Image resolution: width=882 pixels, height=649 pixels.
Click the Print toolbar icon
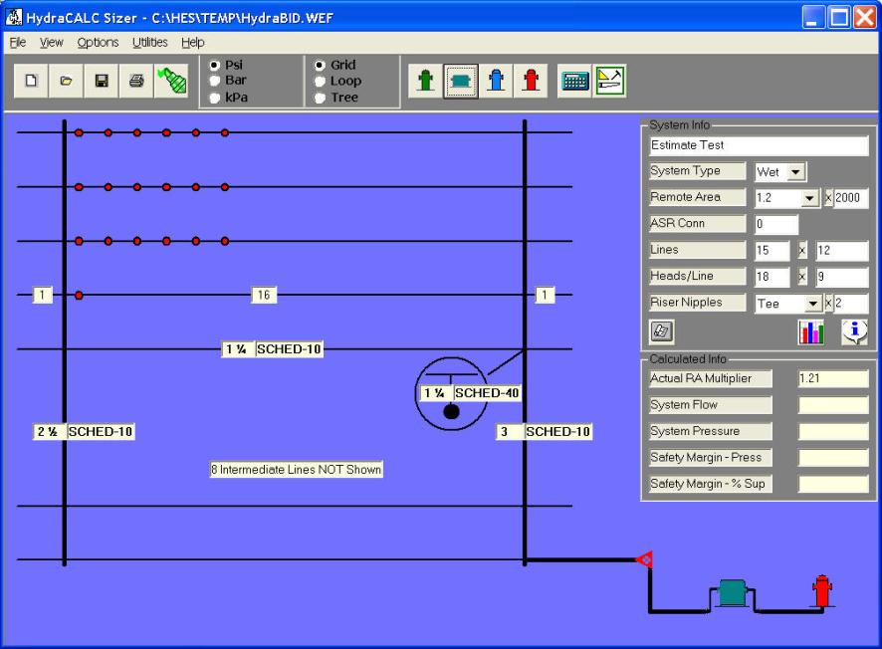[136, 81]
